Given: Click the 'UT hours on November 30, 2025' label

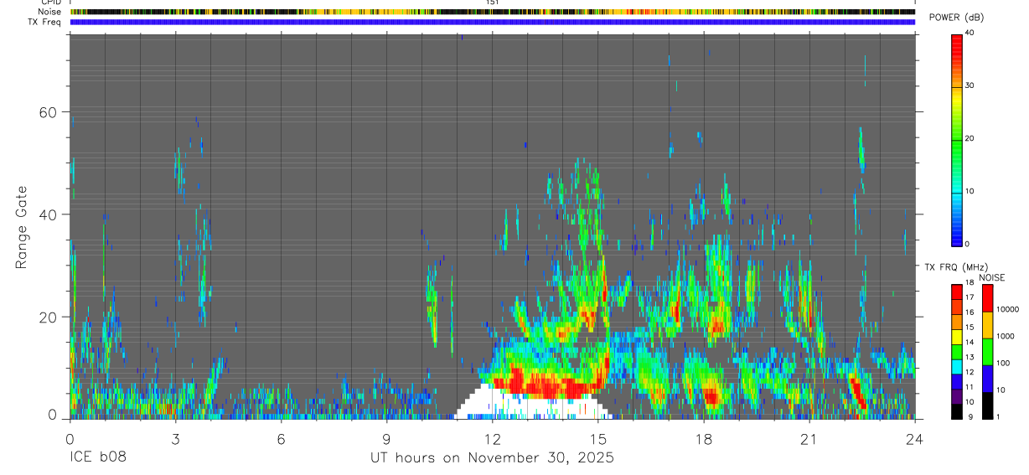Looking at the screenshot, I should (x=492, y=458).
